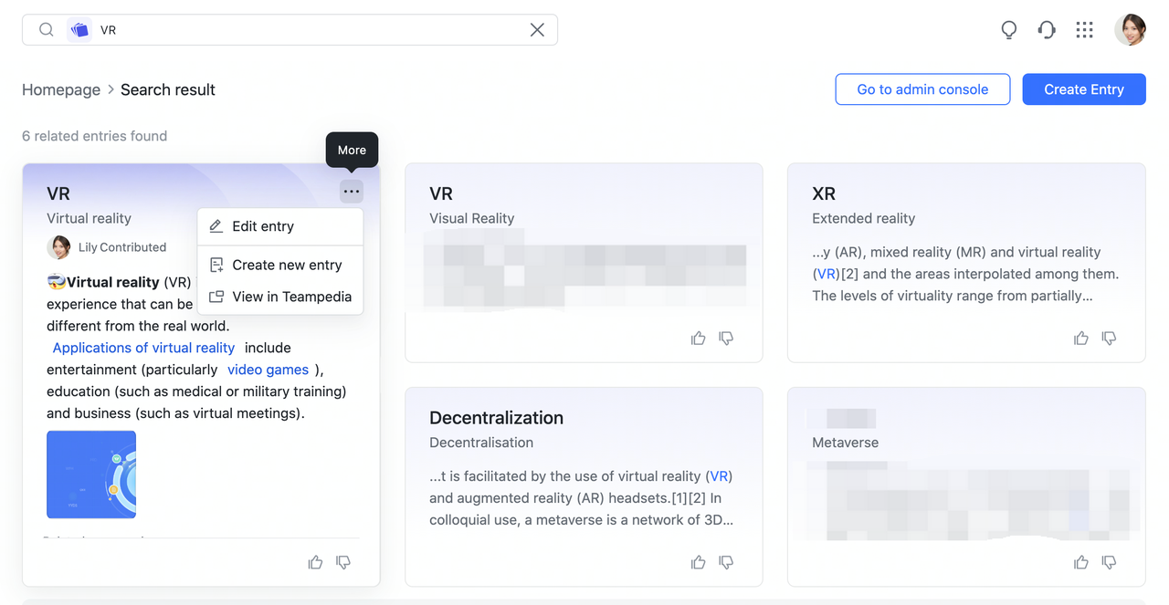Follow the video games link
1169x605 pixels.
(x=268, y=370)
